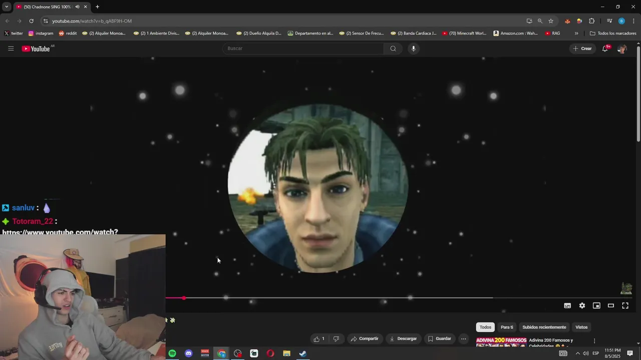Image resolution: width=641 pixels, height=360 pixels.
Task: Open the YouTube account avatar menu
Action: 622,48
